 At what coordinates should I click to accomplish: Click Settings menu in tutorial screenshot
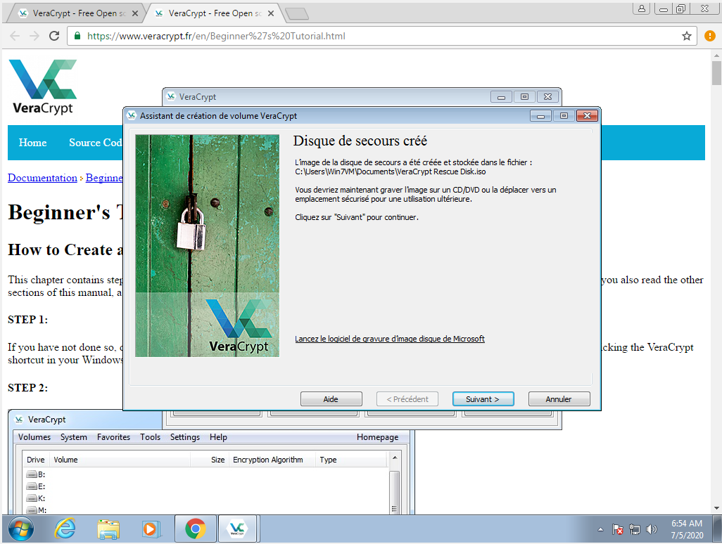click(x=185, y=437)
